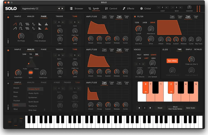Decrease OSC 1 Semi tune with minus

click(56, 22)
